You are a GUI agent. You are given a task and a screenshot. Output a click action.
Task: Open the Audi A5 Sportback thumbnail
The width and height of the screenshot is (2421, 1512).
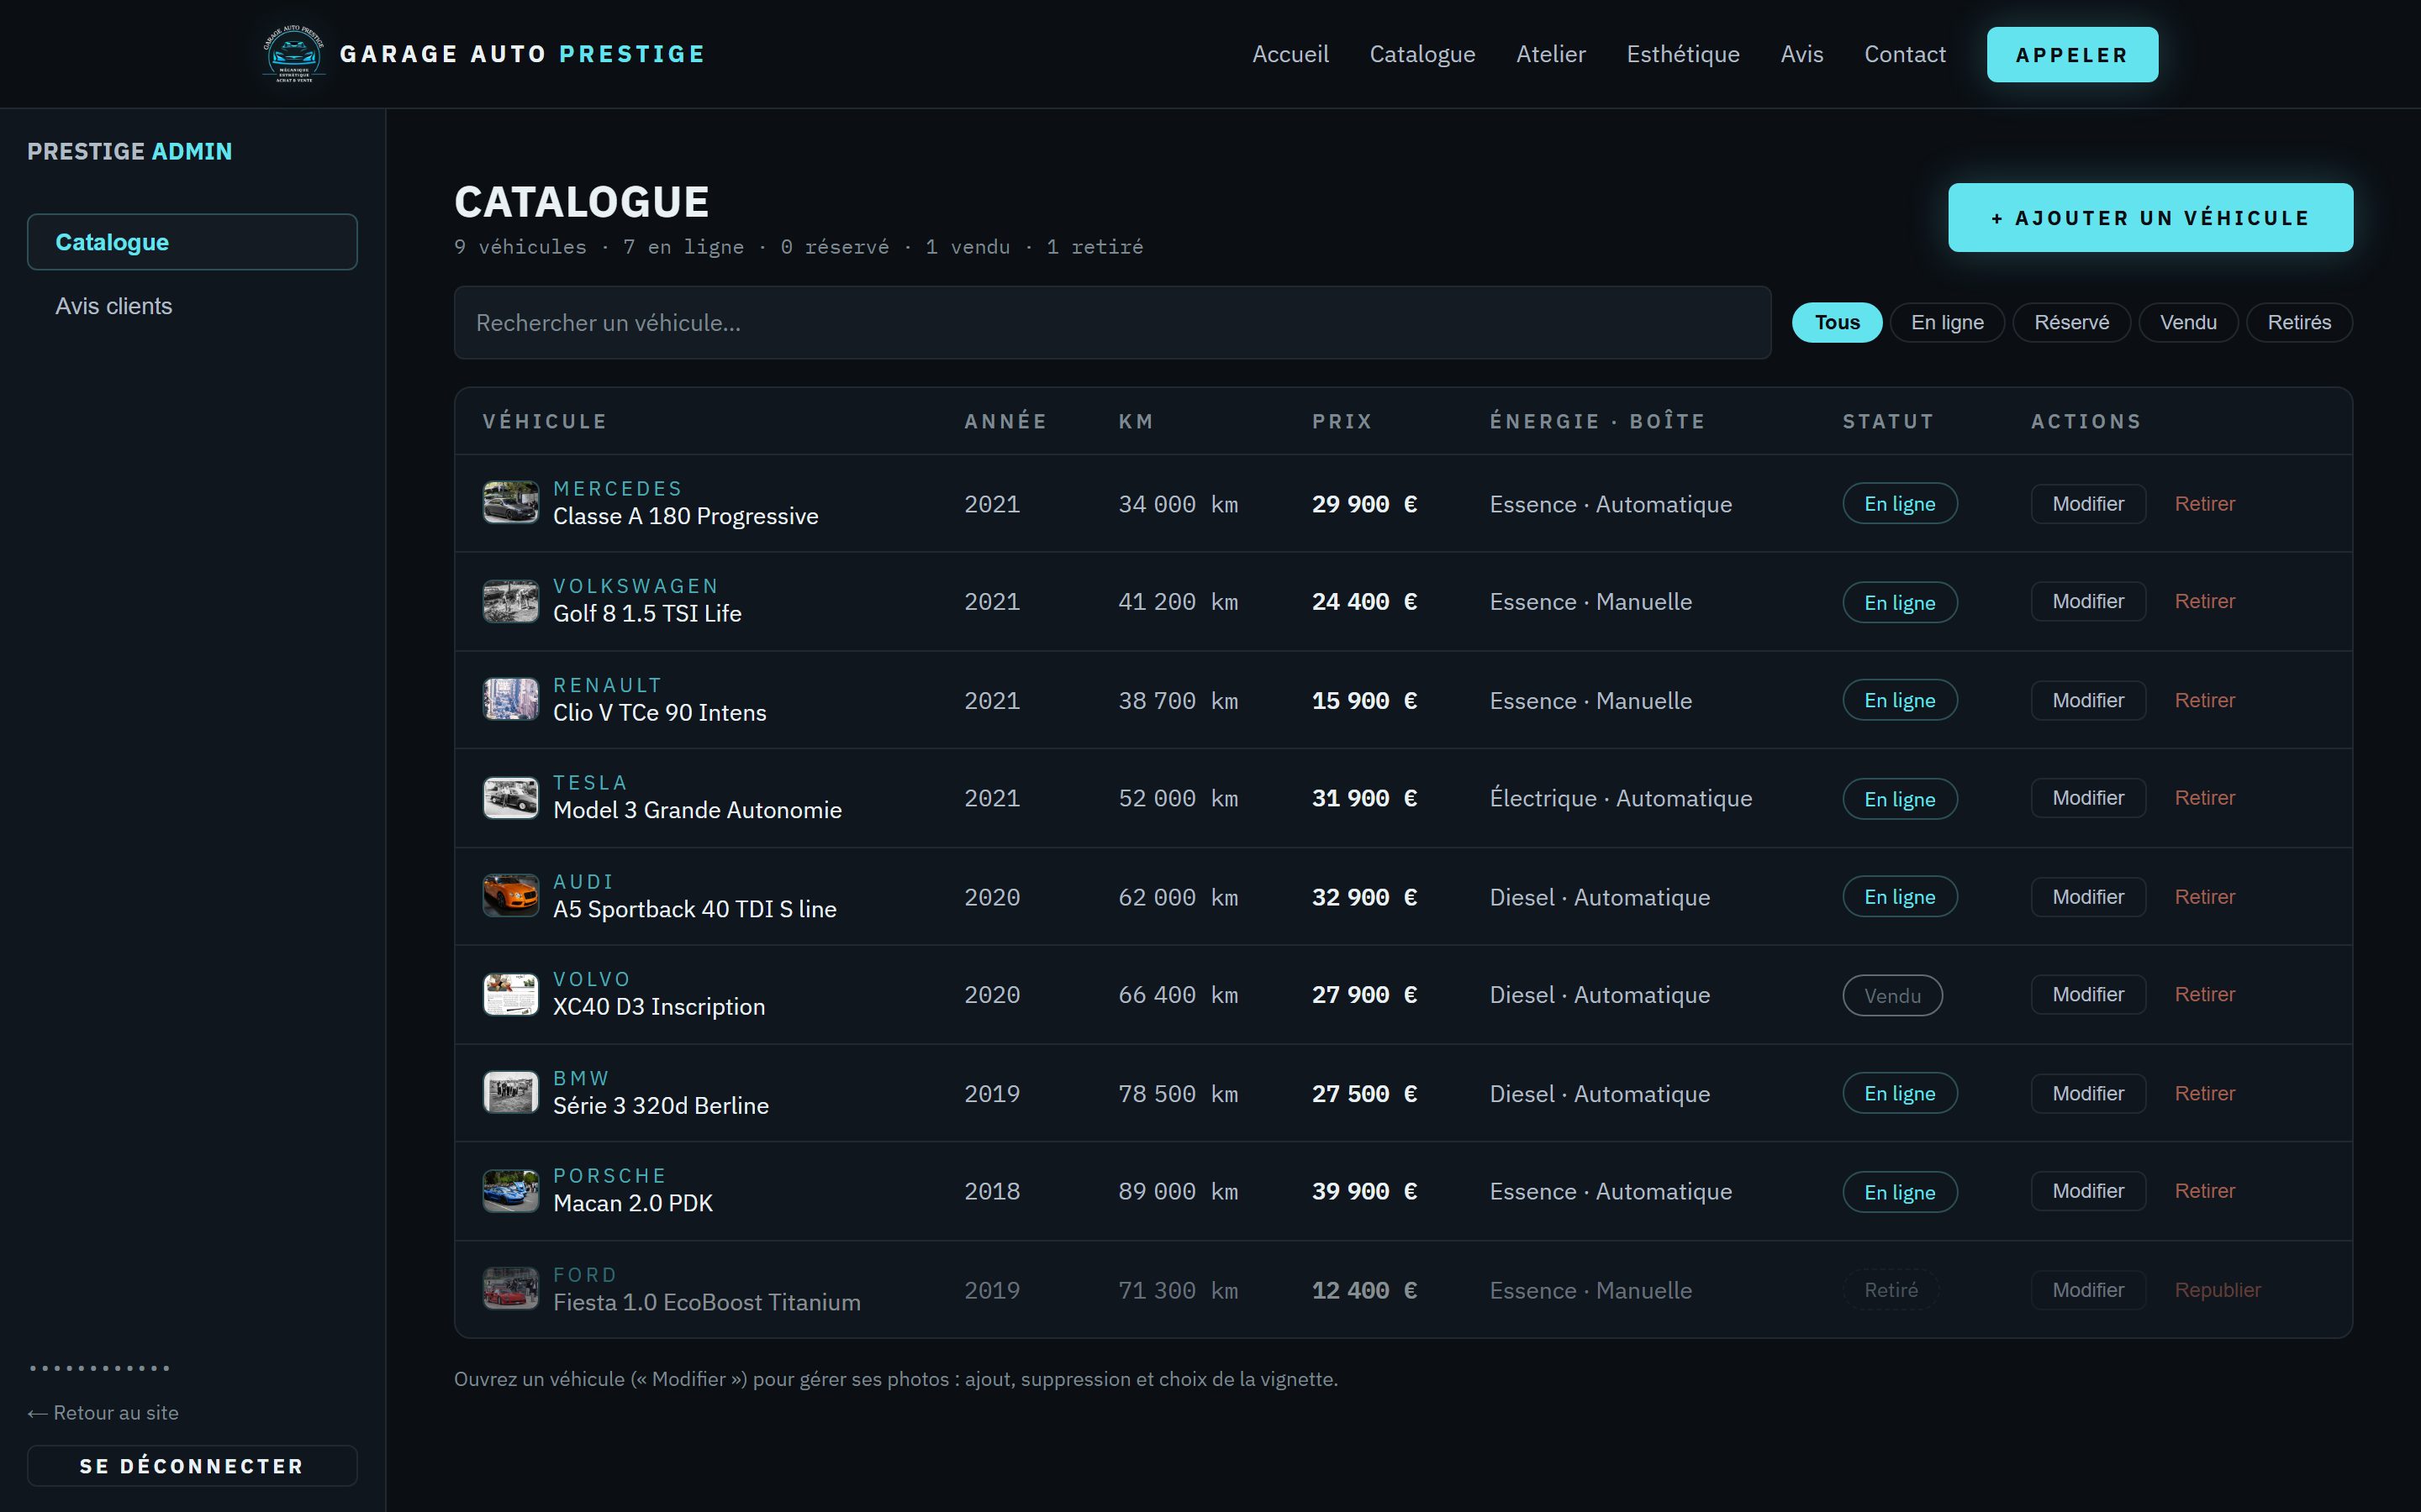coord(510,896)
